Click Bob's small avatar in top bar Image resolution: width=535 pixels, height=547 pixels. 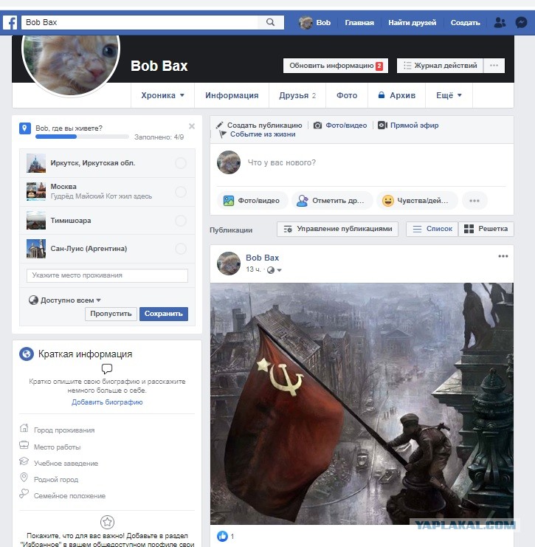pyautogui.click(x=306, y=23)
